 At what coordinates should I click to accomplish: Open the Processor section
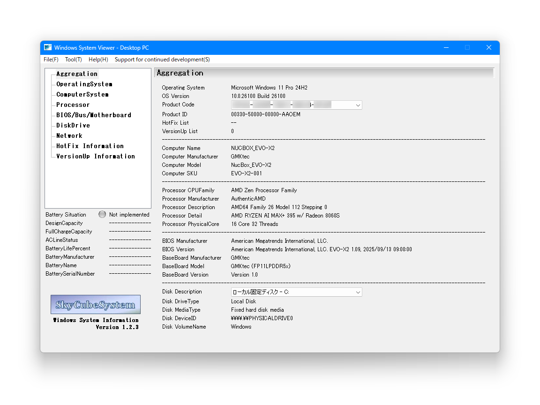pos(73,105)
